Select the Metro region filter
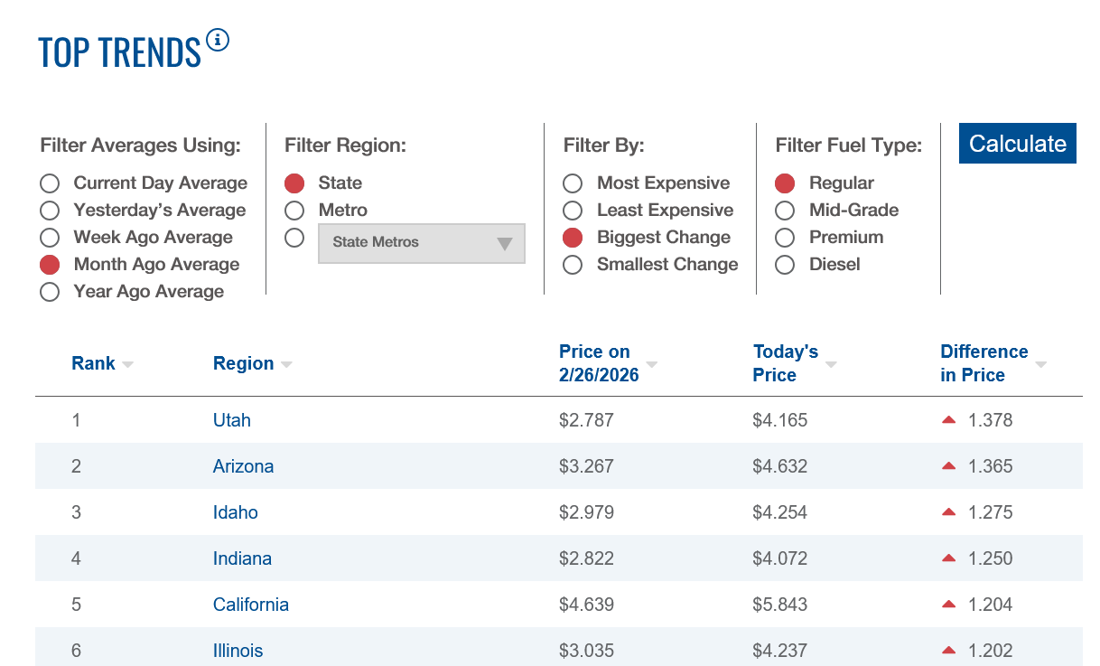 [294, 211]
